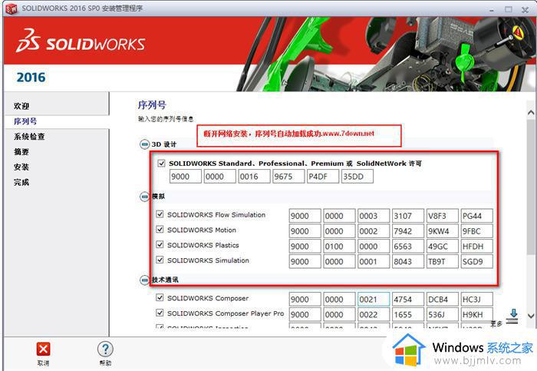Minimize the installation manager window
This screenshot has width=537, height=371.
(493, 9)
